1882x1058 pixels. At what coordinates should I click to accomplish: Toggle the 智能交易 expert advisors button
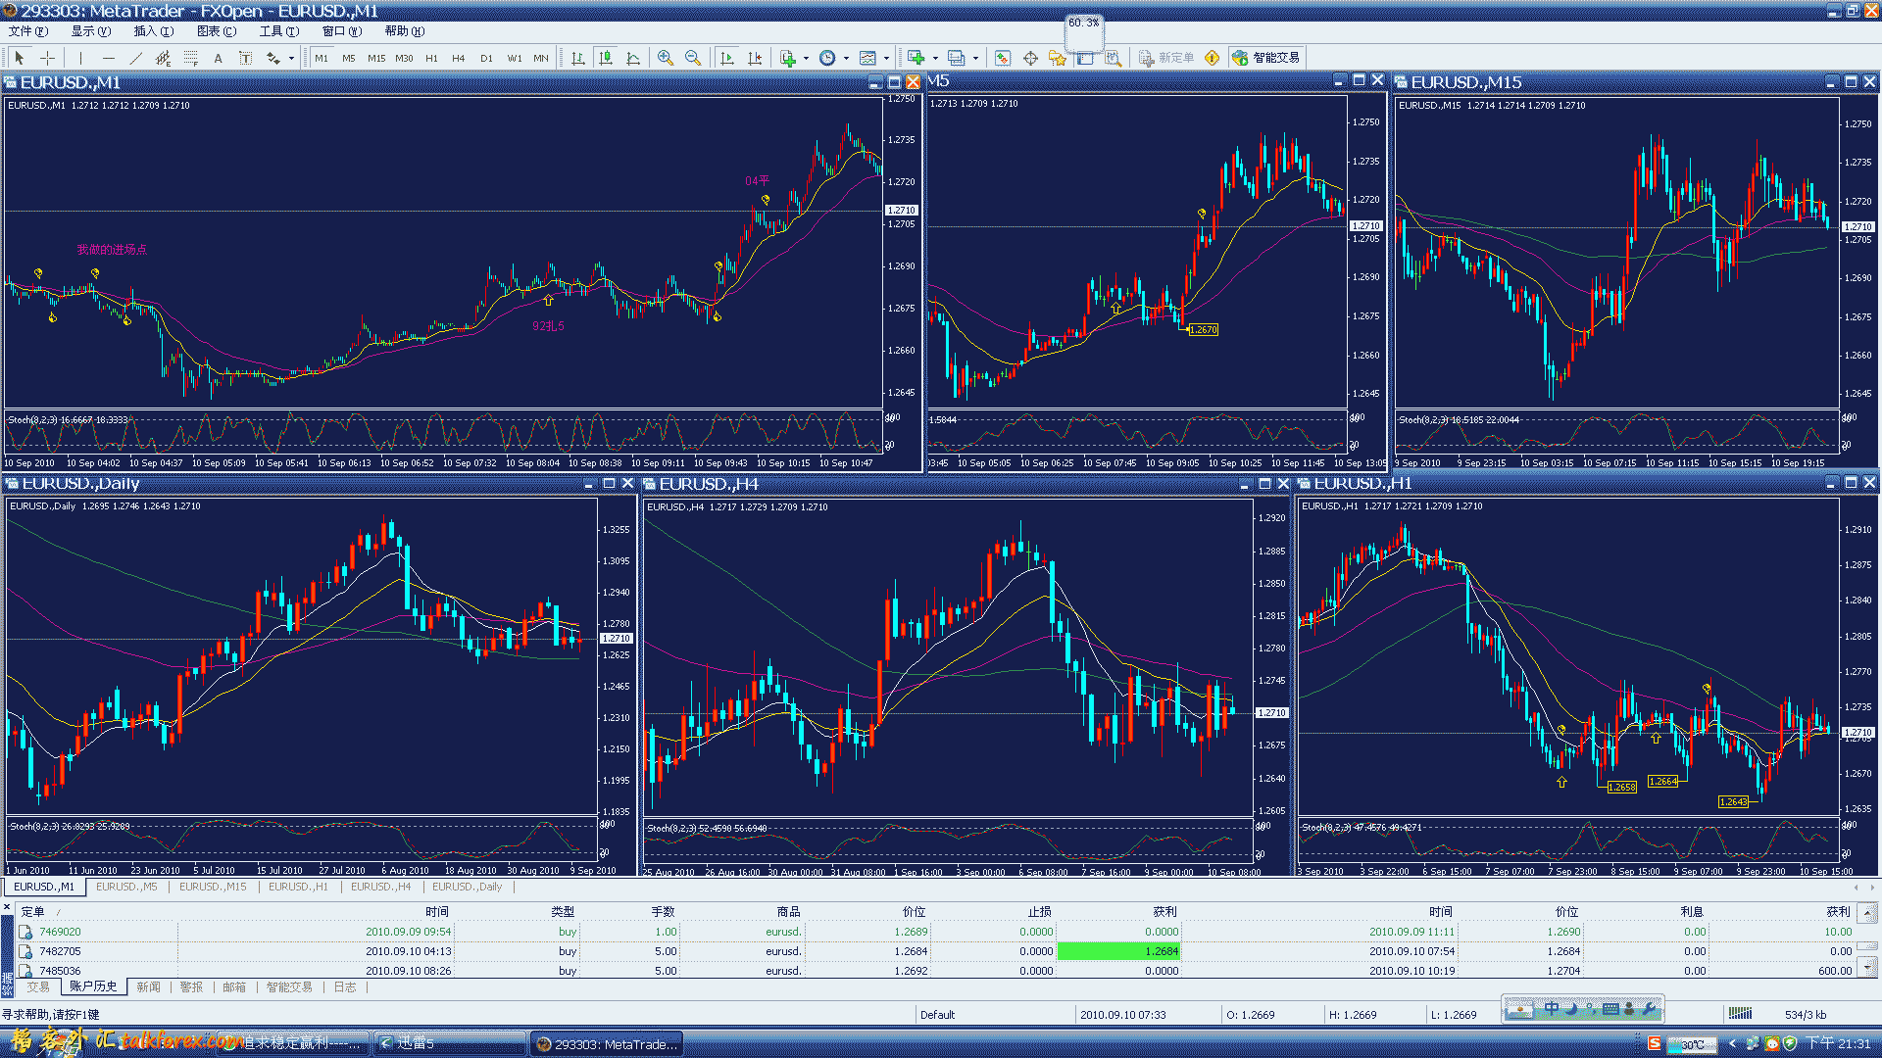click(x=1266, y=58)
